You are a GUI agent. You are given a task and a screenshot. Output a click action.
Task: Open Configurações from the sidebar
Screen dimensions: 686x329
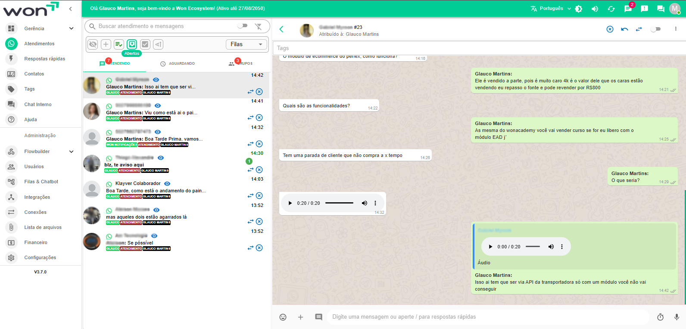tap(39, 257)
